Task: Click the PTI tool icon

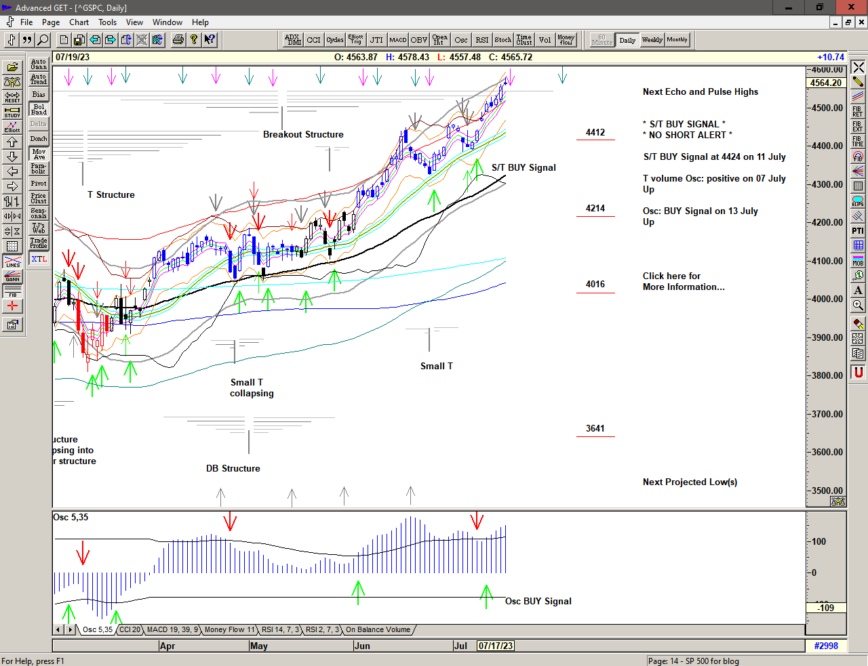Action: click(x=858, y=231)
